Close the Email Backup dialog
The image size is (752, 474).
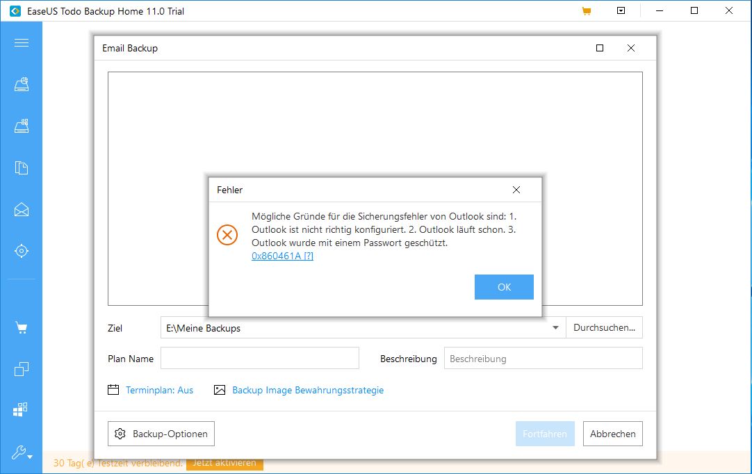coord(631,48)
